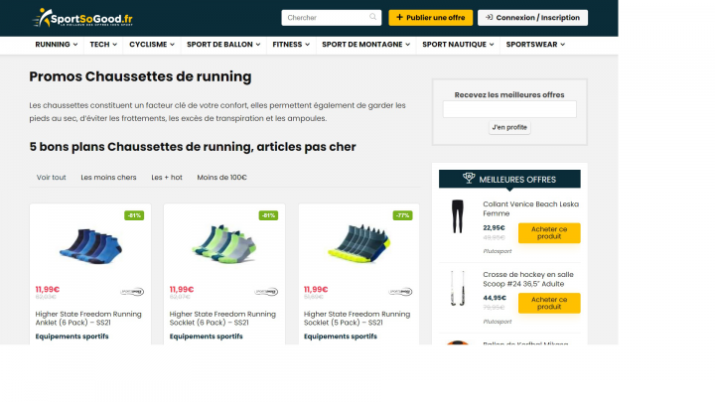Open the Crosse de hockey thumbnail
The image size is (715, 402).
coord(458,288)
